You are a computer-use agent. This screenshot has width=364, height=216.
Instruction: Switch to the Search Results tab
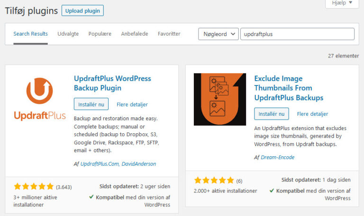click(x=30, y=34)
